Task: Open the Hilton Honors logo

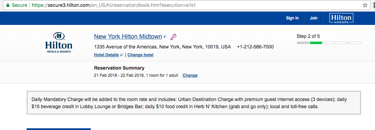Action: click(341, 18)
